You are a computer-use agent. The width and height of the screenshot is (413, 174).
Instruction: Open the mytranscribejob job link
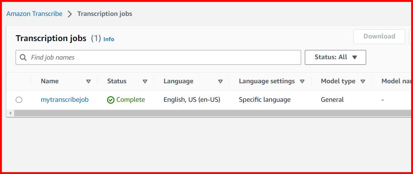pos(65,100)
